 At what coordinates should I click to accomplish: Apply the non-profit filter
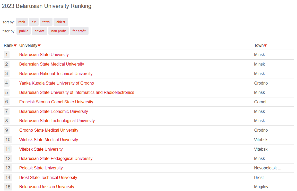click(58, 31)
